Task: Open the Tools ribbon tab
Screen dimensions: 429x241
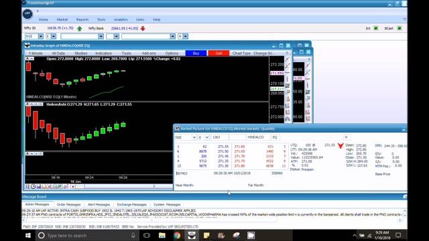Action: pos(101,19)
